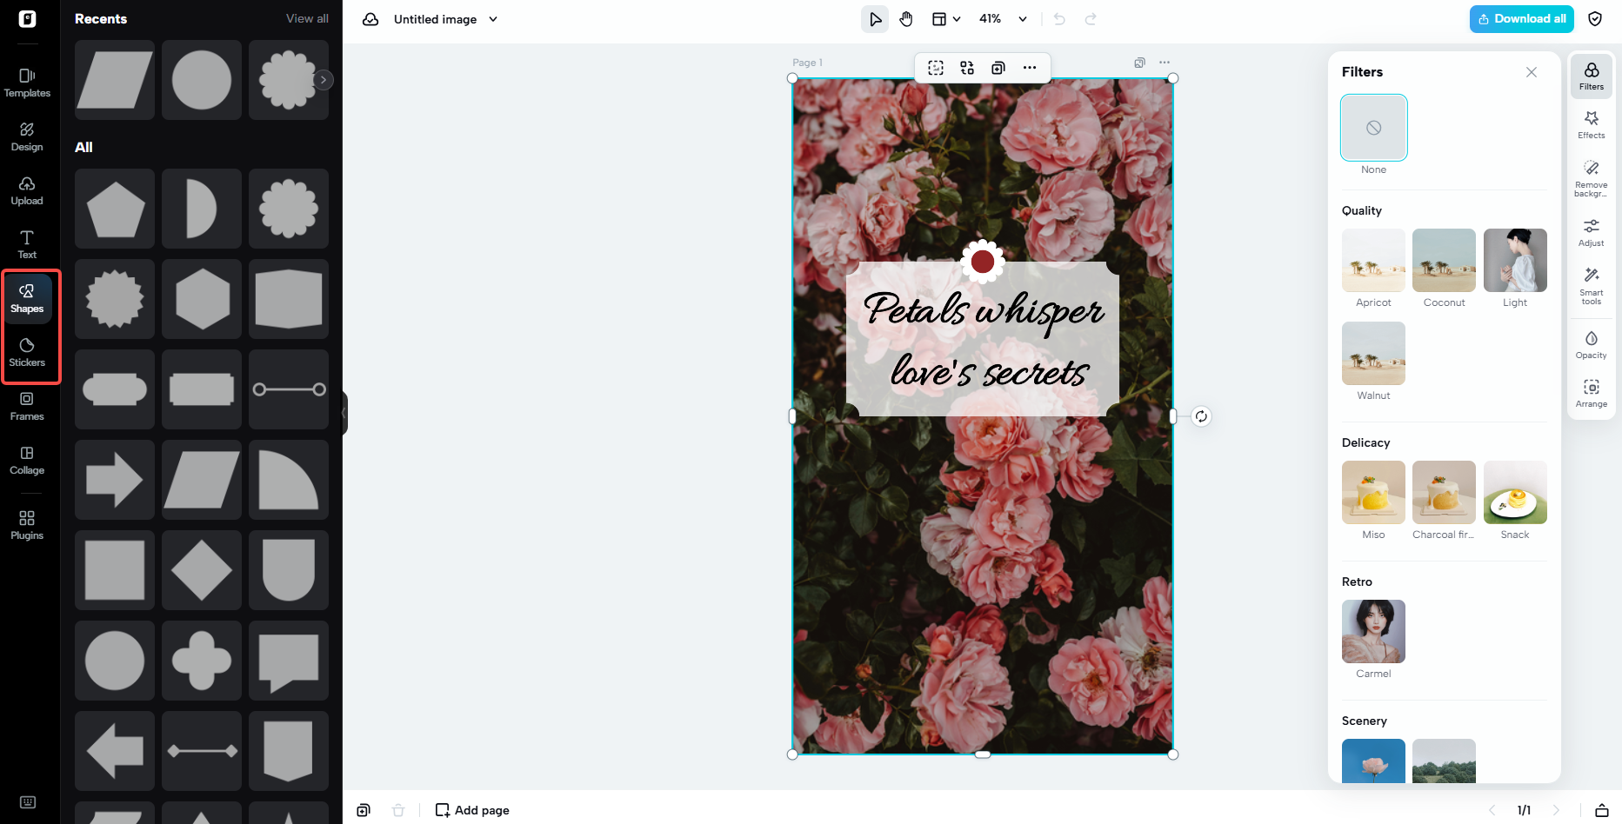Open the Templates sidebar panel
The width and height of the screenshot is (1622, 824).
click(27, 83)
